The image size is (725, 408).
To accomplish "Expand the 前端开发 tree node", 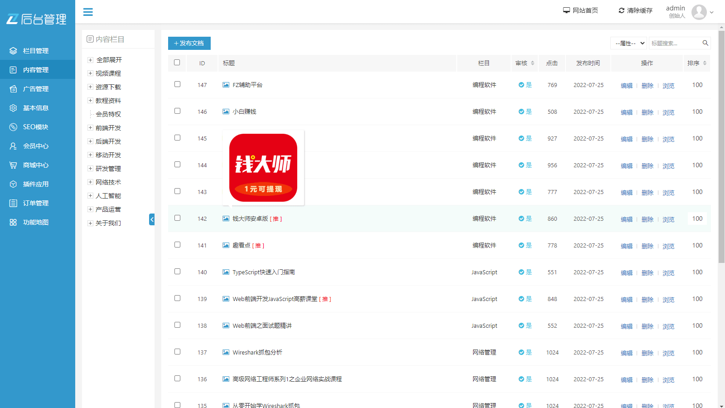I will point(90,127).
